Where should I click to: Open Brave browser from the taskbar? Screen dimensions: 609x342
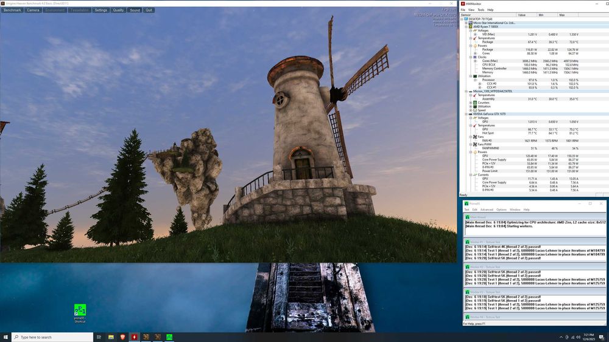coord(123,337)
